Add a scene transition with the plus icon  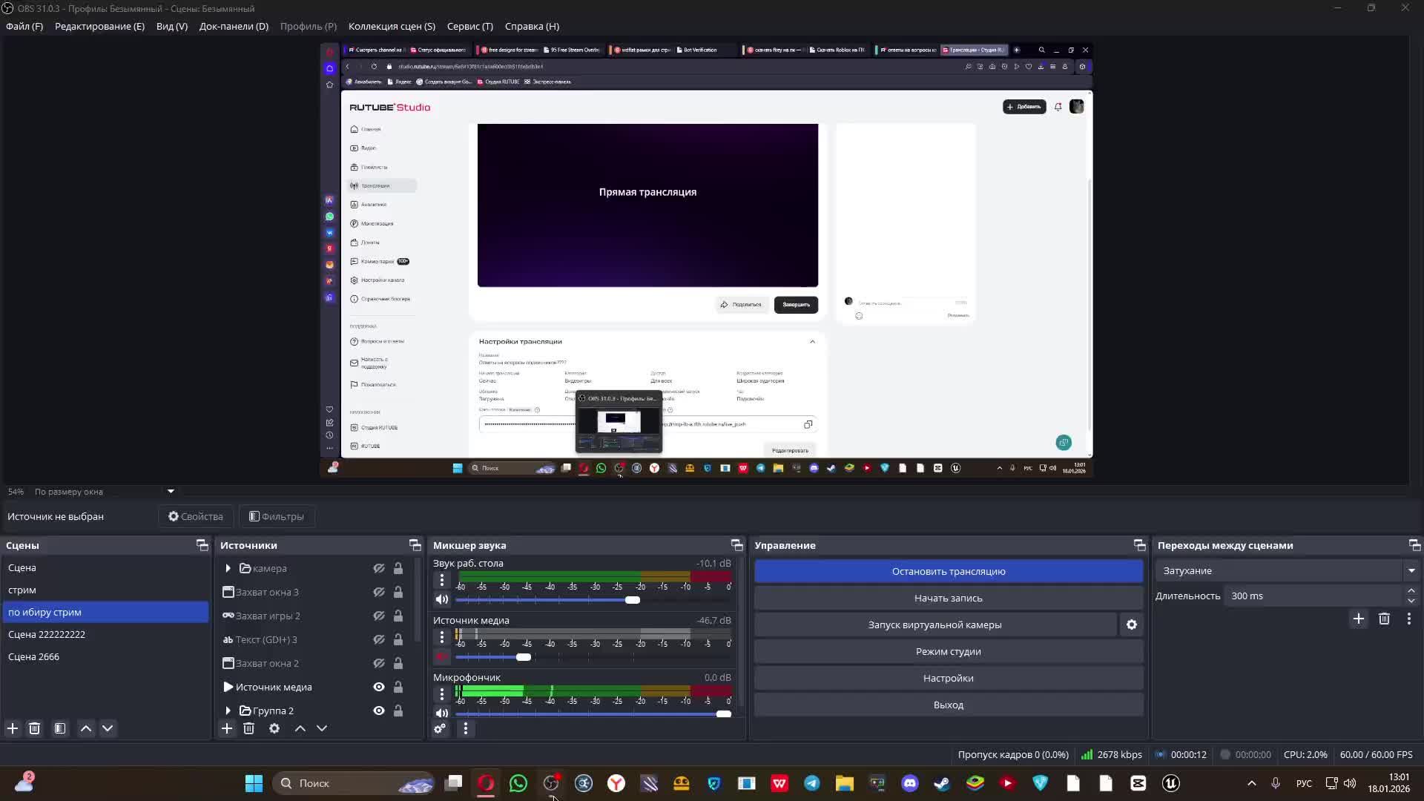[x=1358, y=619]
